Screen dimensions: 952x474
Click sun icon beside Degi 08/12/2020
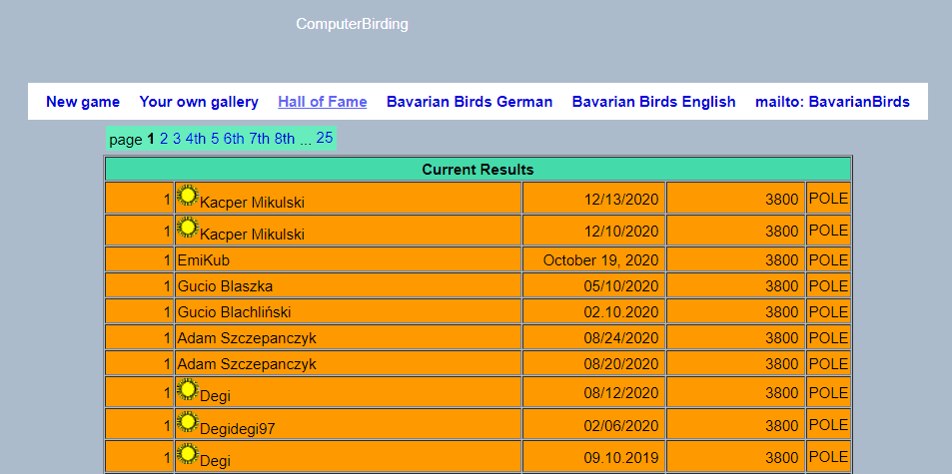188,389
